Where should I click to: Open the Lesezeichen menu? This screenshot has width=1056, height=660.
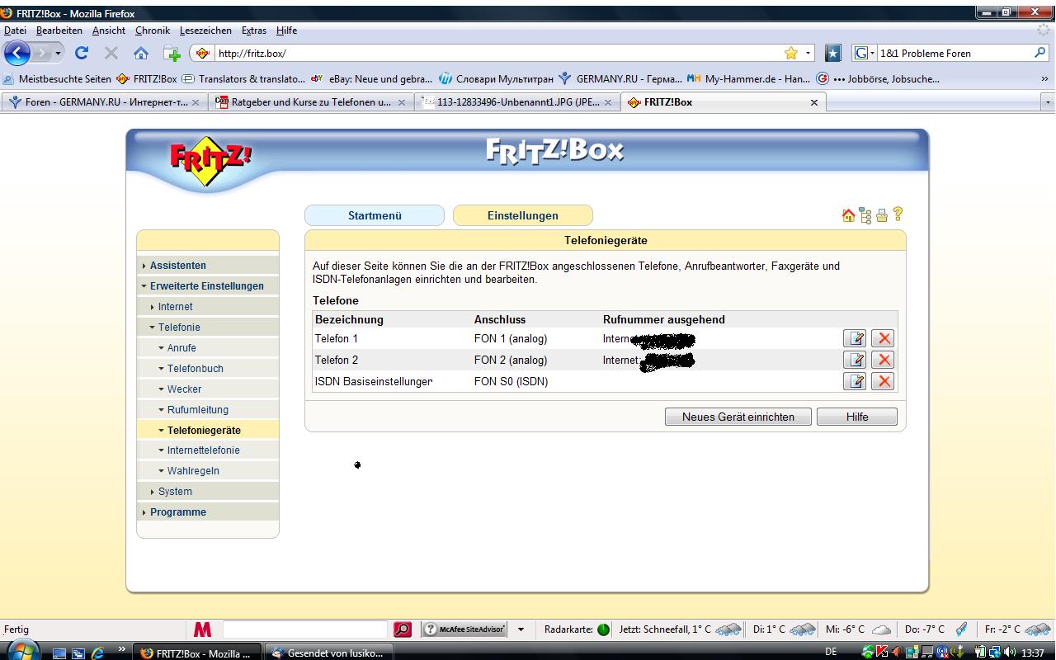pyautogui.click(x=205, y=31)
